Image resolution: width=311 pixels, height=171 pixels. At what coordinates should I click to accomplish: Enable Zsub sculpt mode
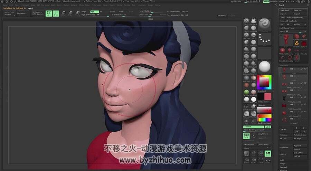click(x=121, y=12)
